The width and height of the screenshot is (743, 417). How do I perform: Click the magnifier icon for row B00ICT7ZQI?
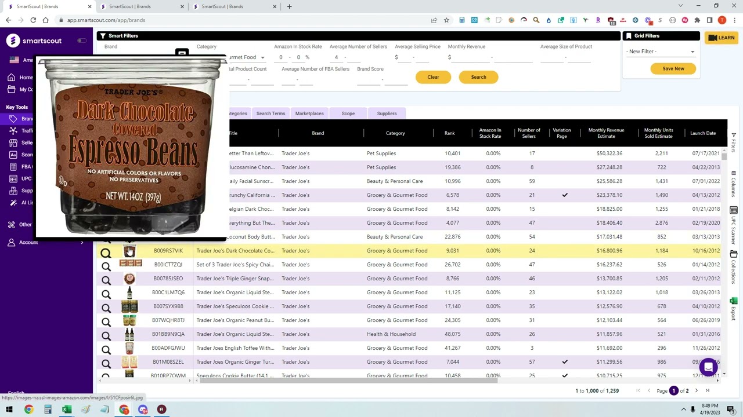coord(106,266)
